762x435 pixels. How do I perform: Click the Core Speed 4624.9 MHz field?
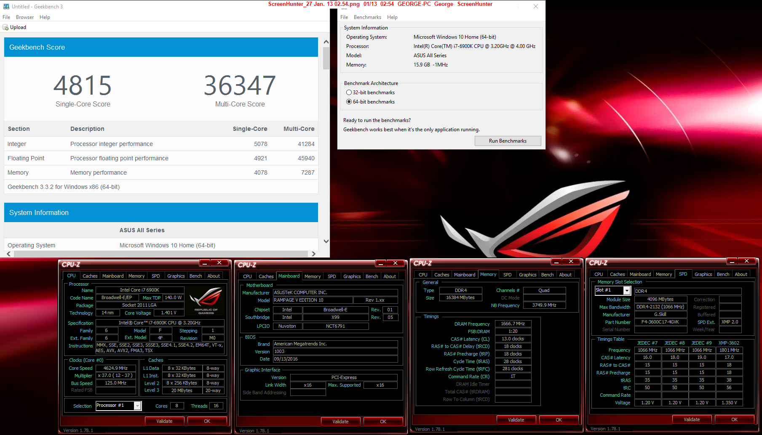(116, 368)
